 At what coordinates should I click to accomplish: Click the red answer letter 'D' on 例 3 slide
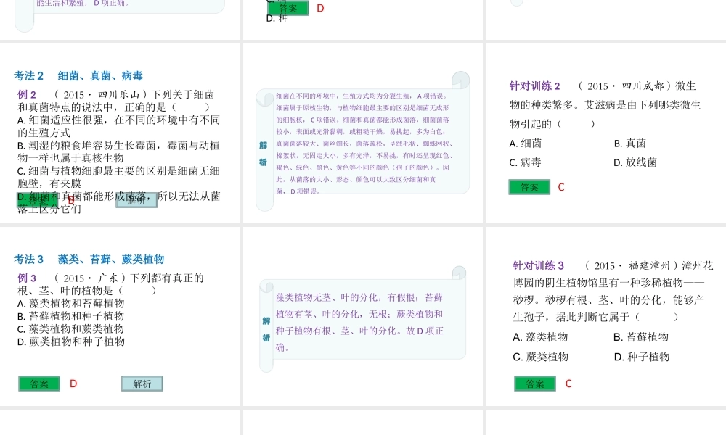pyautogui.click(x=73, y=384)
